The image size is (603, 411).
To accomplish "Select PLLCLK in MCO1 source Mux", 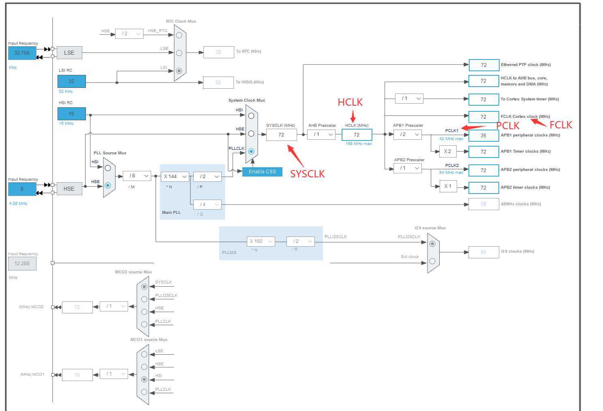I will 144,392.
